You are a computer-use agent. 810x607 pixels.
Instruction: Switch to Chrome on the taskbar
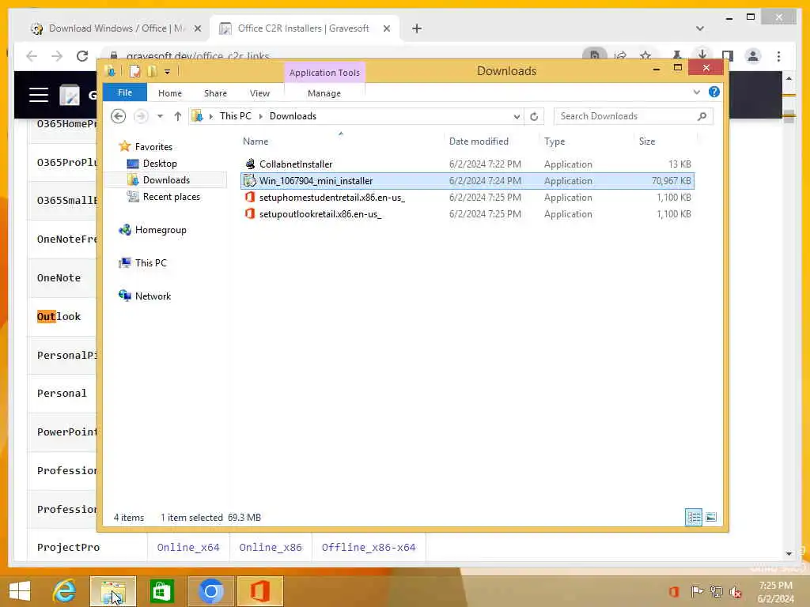pos(210,591)
